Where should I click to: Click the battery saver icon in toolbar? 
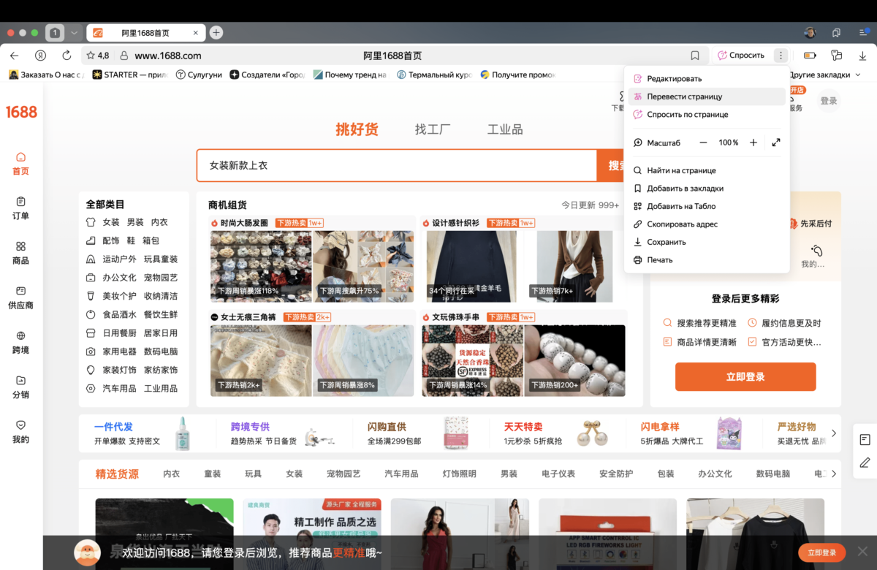click(x=810, y=56)
